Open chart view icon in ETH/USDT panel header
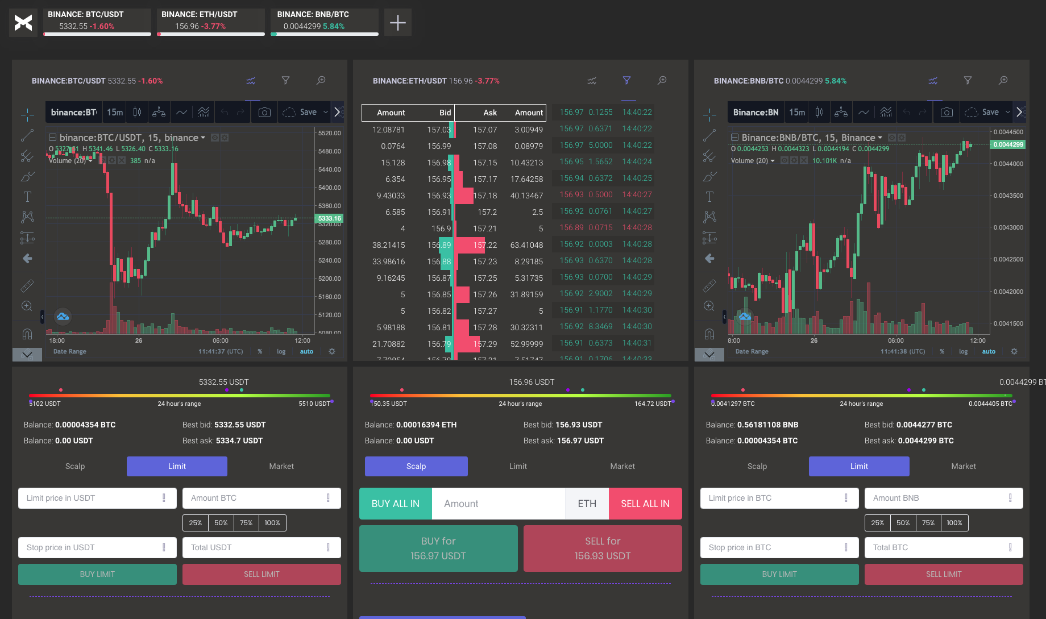The width and height of the screenshot is (1046, 619). point(592,81)
